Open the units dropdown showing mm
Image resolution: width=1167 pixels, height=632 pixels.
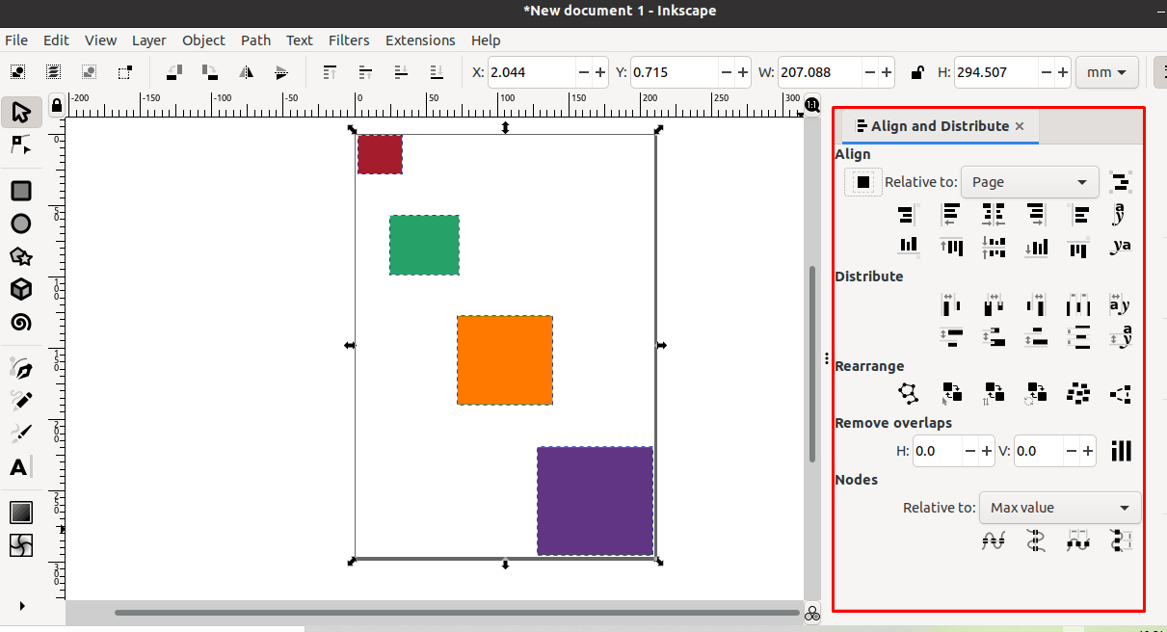point(1106,71)
